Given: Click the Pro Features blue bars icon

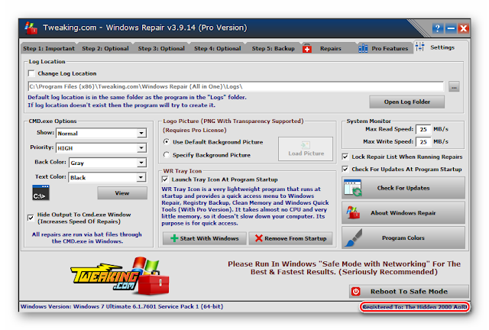Looking at the screenshot, I should [363, 48].
